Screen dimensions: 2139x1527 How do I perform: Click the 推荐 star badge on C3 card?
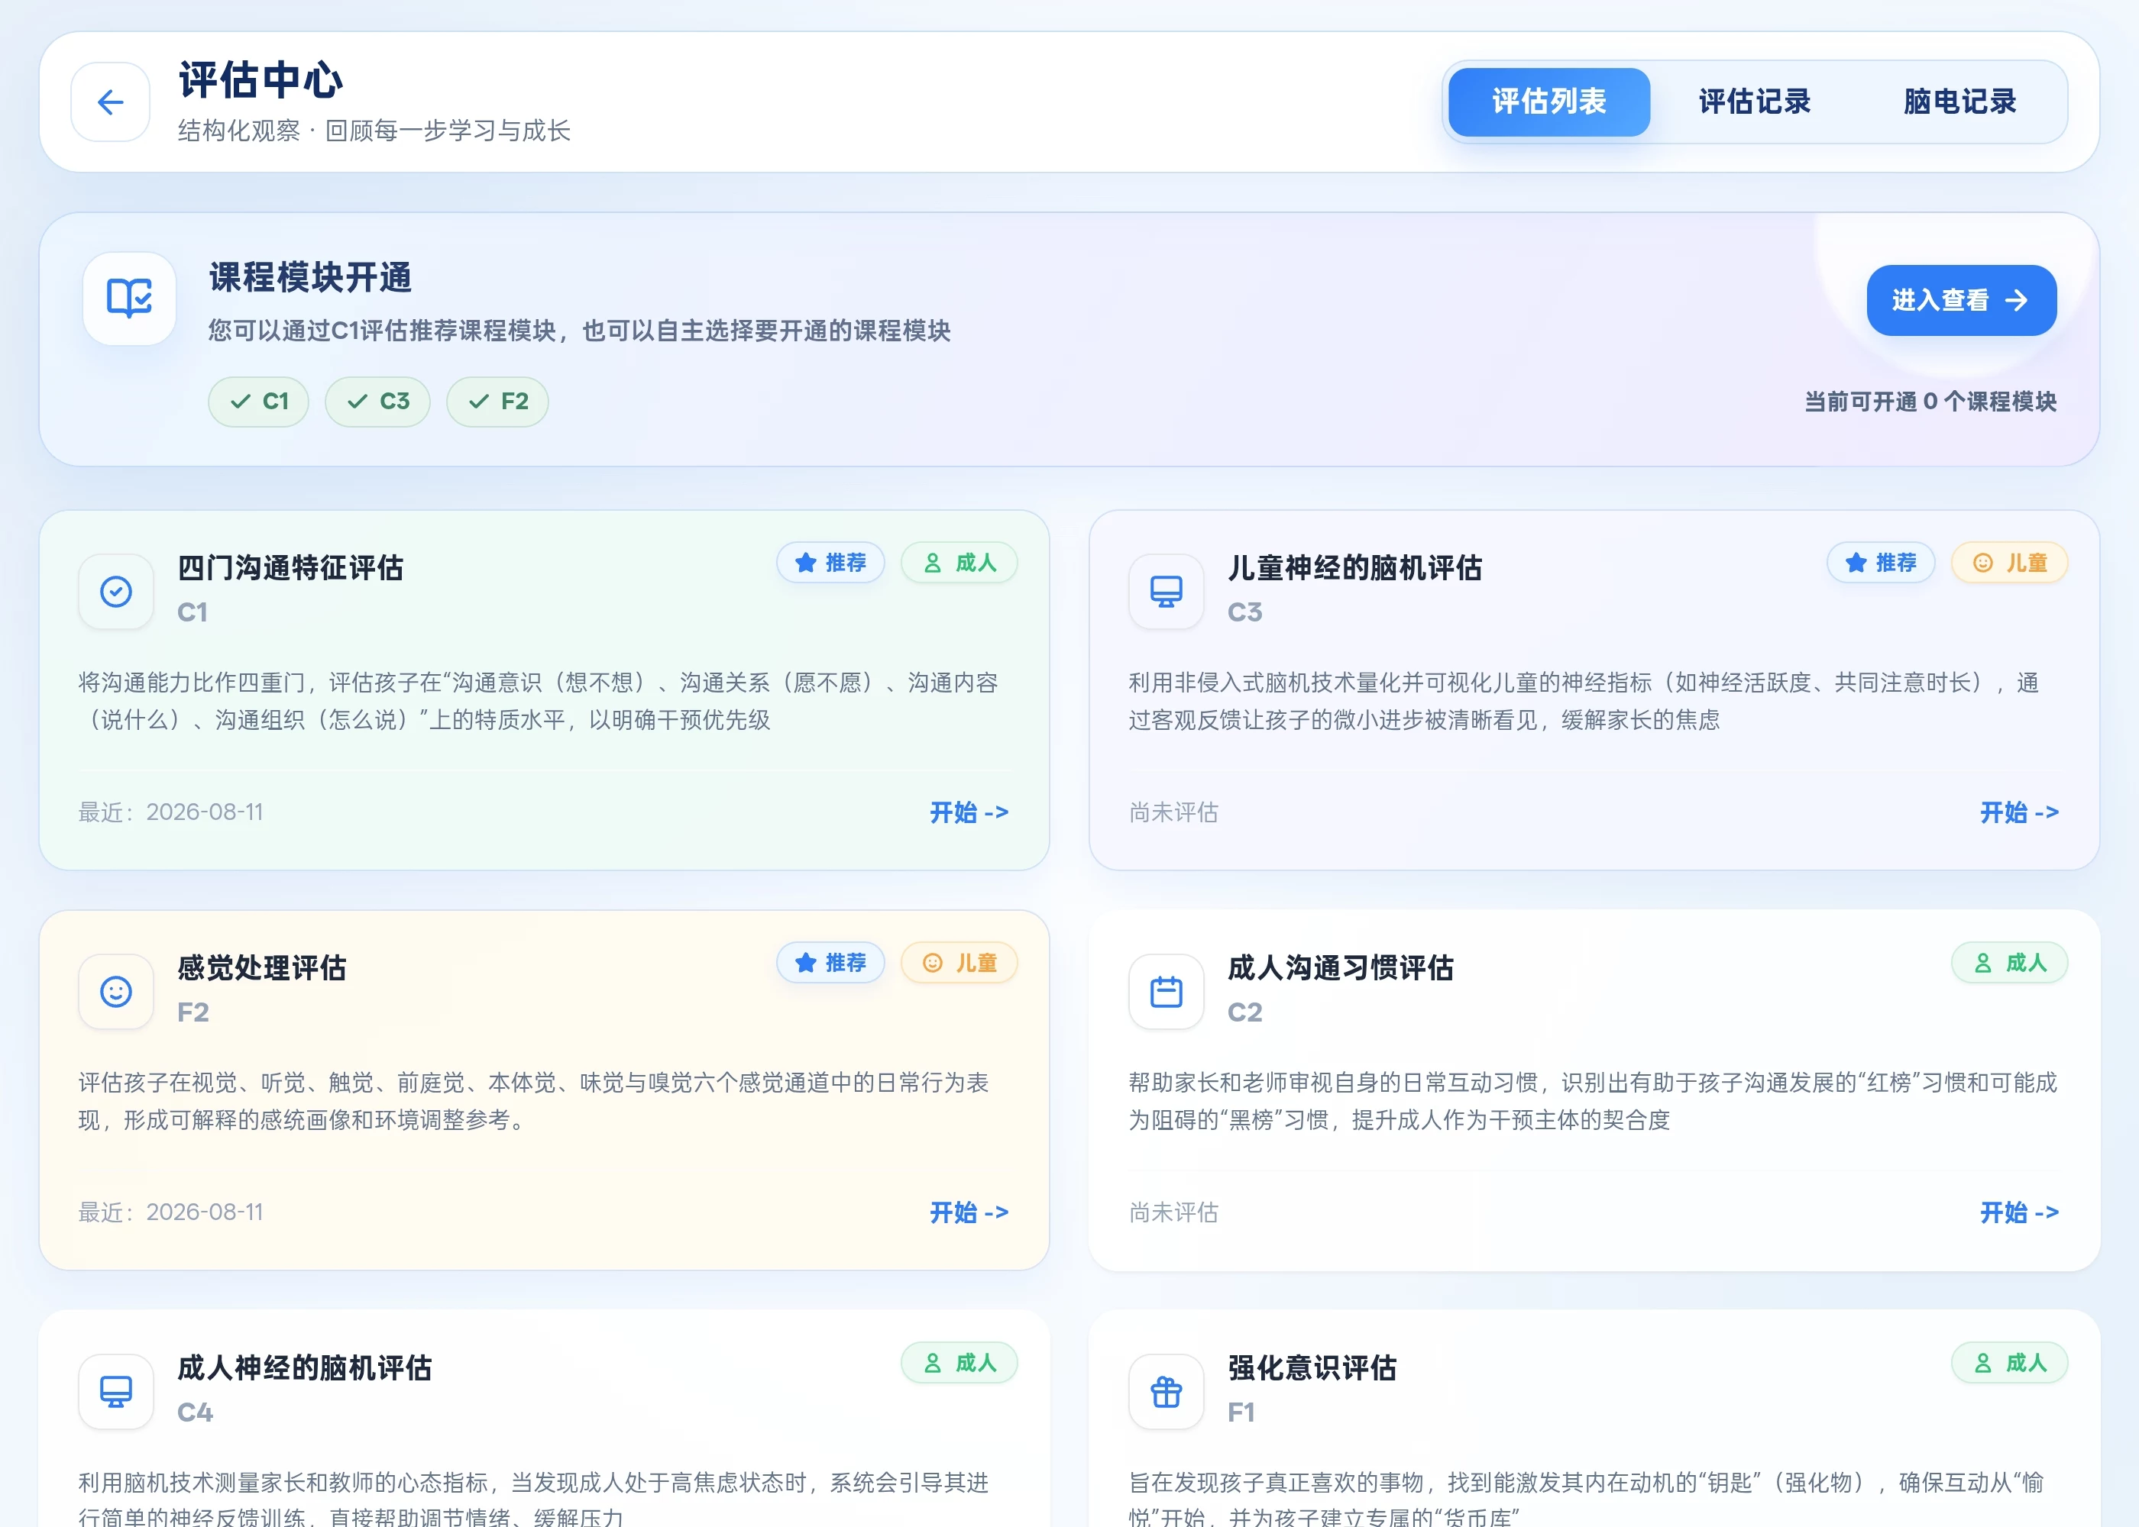(x=1882, y=562)
